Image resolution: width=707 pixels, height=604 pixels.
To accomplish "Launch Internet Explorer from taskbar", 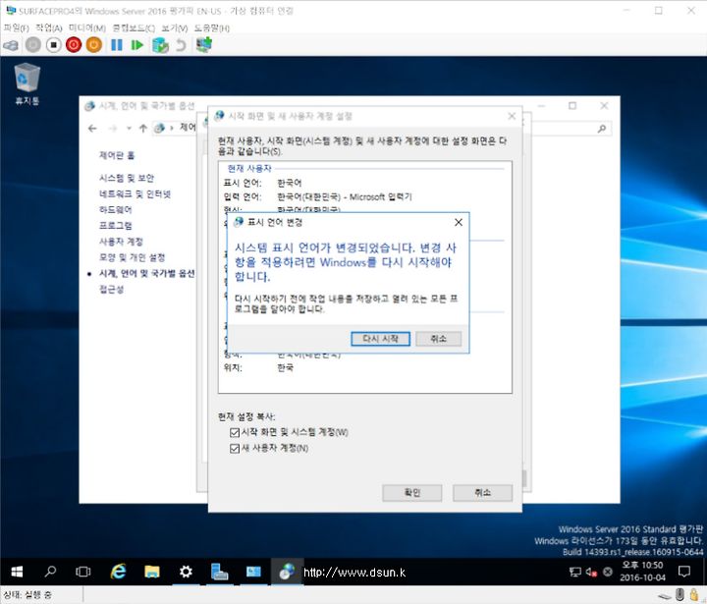I will click(118, 572).
